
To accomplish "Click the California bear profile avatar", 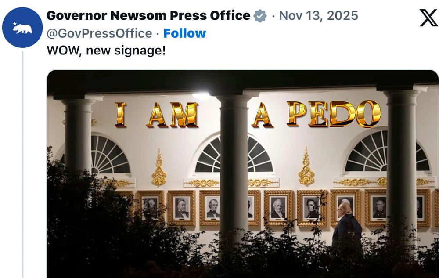I will [x=22, y=27].
